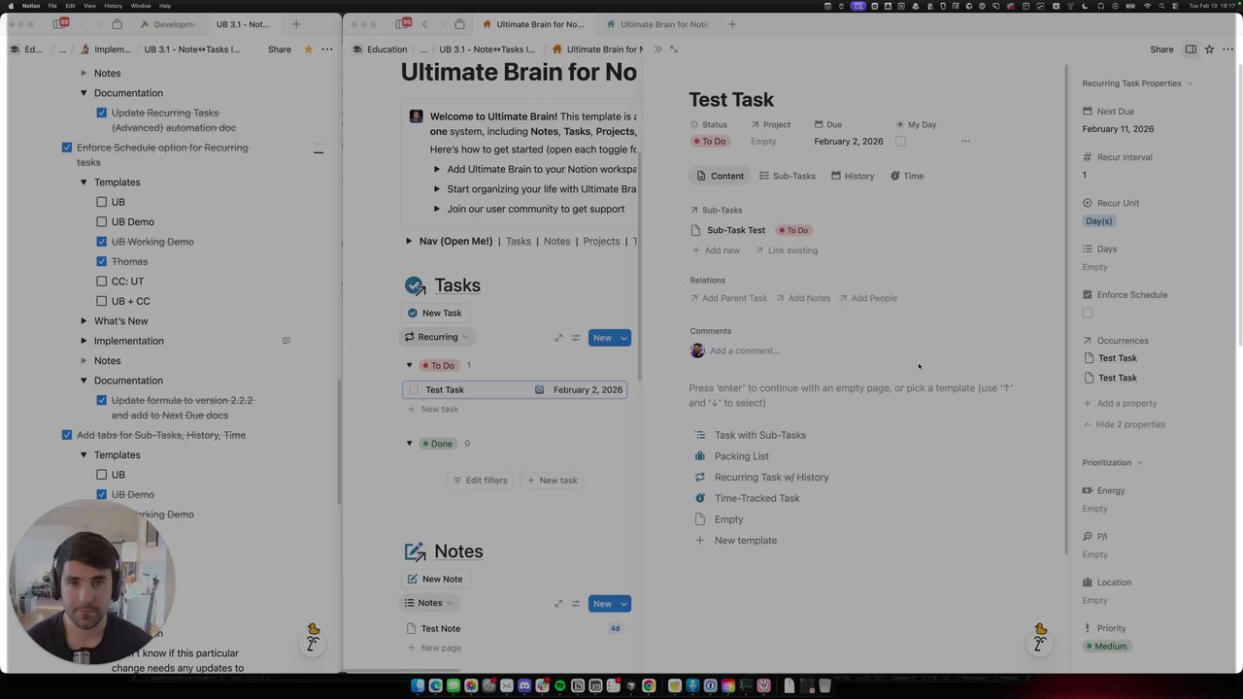Click the New Note button
The height and width of the screenshot is (699, 1243).
[433, 579]
